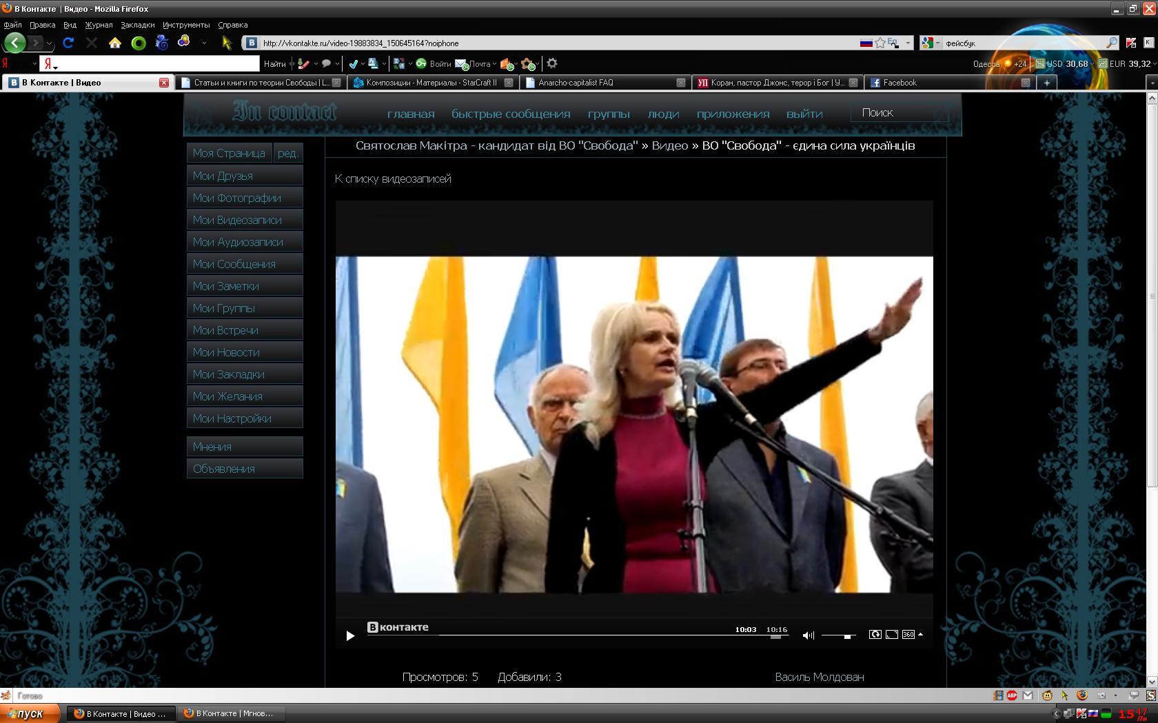The height and width of the screenshot is (723, 1158).
Task: Expand the USD currency rate dropdown
Action: pyautogui.click(x=1093, y=64)
